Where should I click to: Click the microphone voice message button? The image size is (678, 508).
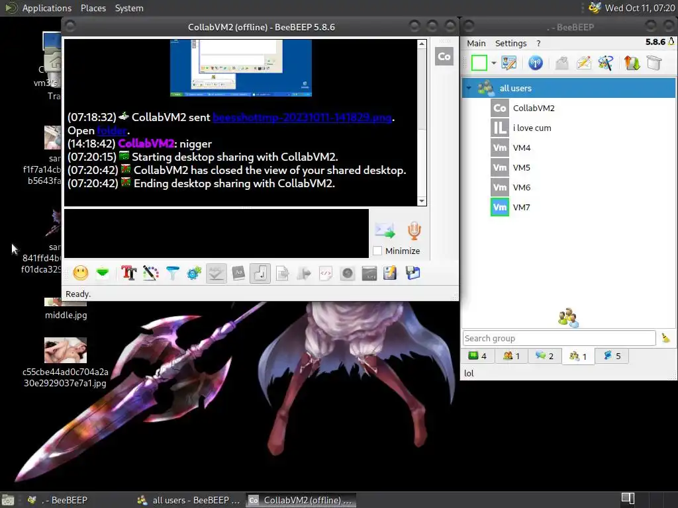[414, 231]
